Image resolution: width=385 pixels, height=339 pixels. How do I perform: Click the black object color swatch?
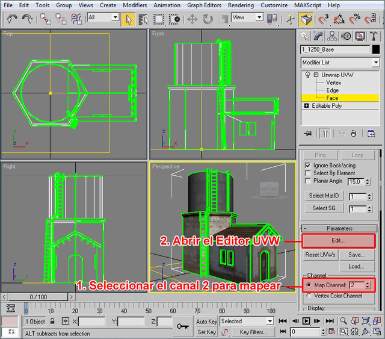(x=375, y=49)
